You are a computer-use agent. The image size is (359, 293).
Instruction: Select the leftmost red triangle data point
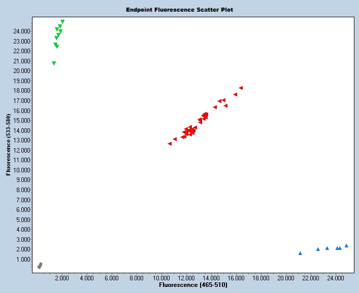coord(170,143)
